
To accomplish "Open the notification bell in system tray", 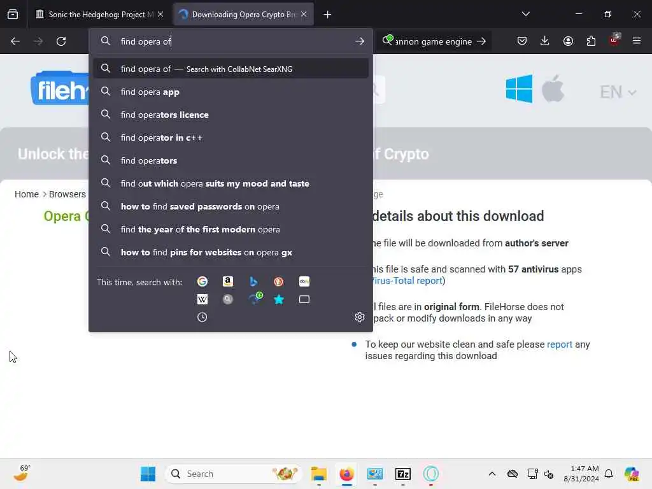I will pyautogui.click(x=609, y=474).
